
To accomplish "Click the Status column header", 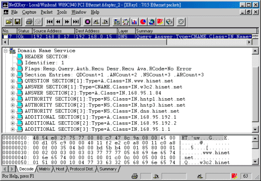I will click(25, 31).
